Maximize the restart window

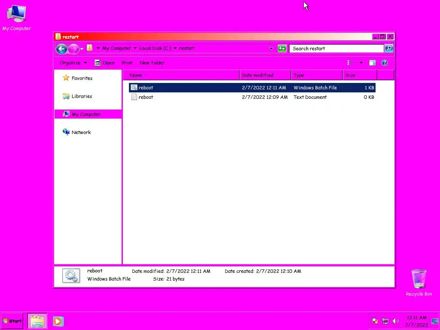point(382,37)
